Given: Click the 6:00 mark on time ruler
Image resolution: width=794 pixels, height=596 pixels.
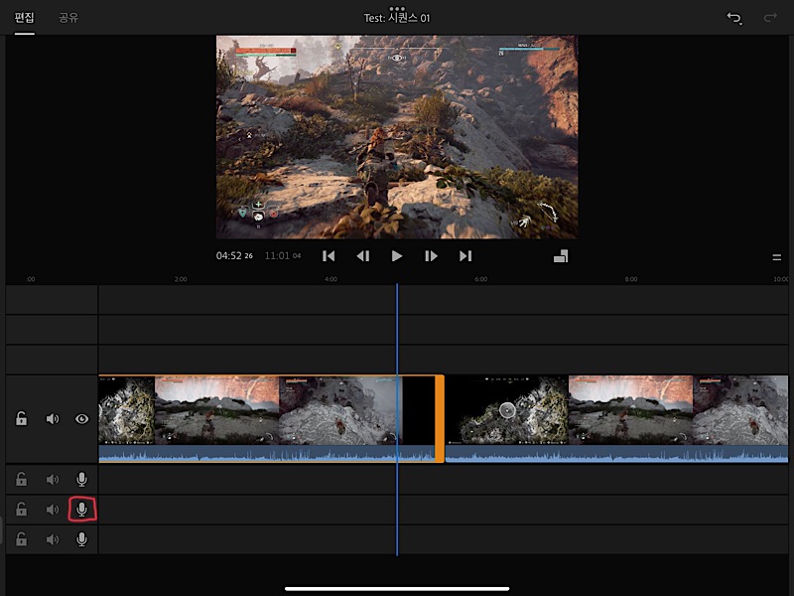Looking at the screenshot, I should pos(480,279).
